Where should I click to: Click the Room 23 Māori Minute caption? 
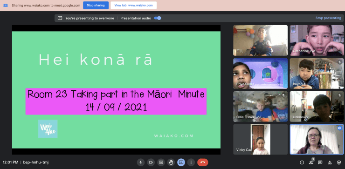(116, 101)
